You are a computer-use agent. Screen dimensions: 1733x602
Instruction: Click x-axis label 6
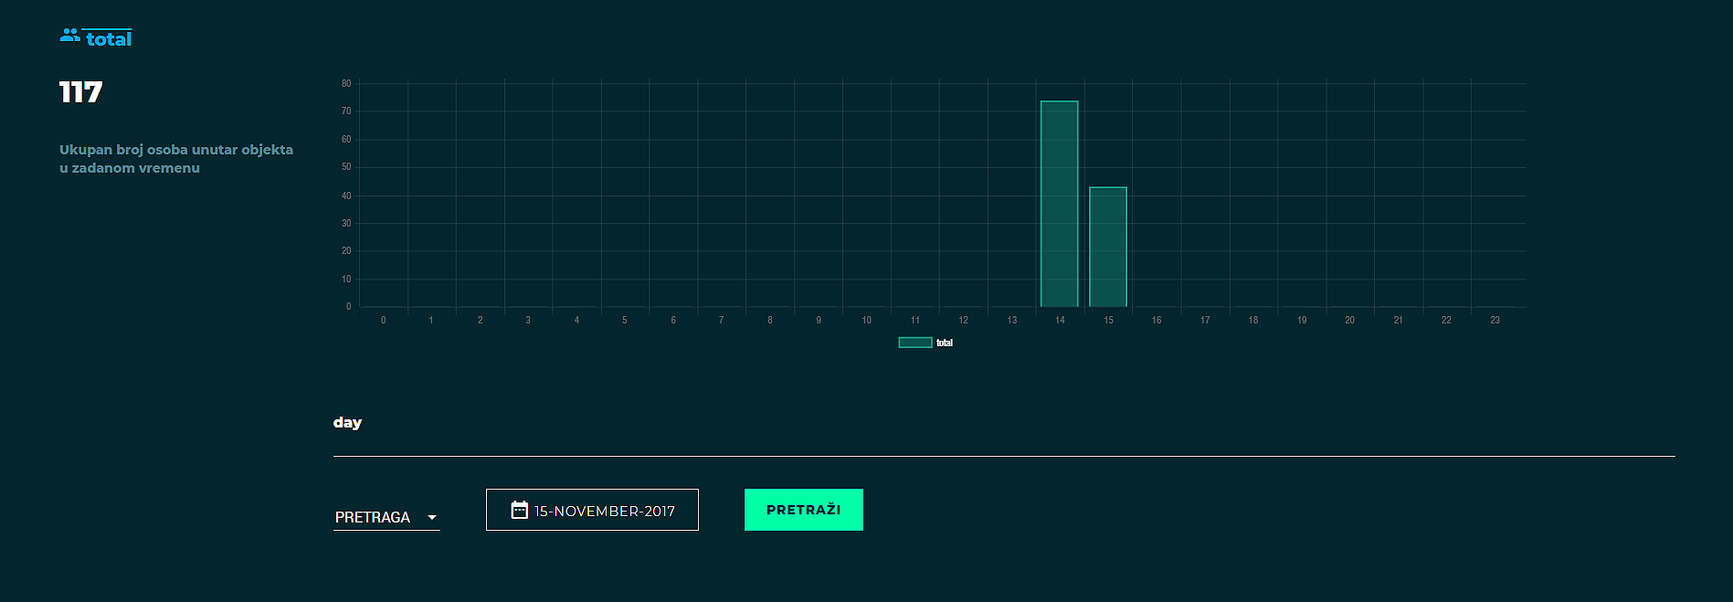click(673, 320)
